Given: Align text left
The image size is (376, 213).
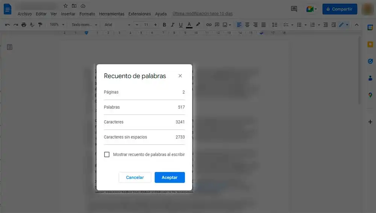Looking at the screenshot, I should pos(239,25).
